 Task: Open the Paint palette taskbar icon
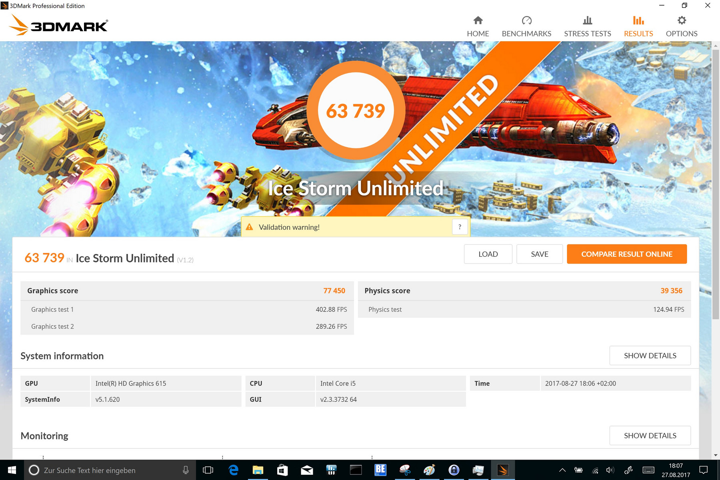(429, 470)
